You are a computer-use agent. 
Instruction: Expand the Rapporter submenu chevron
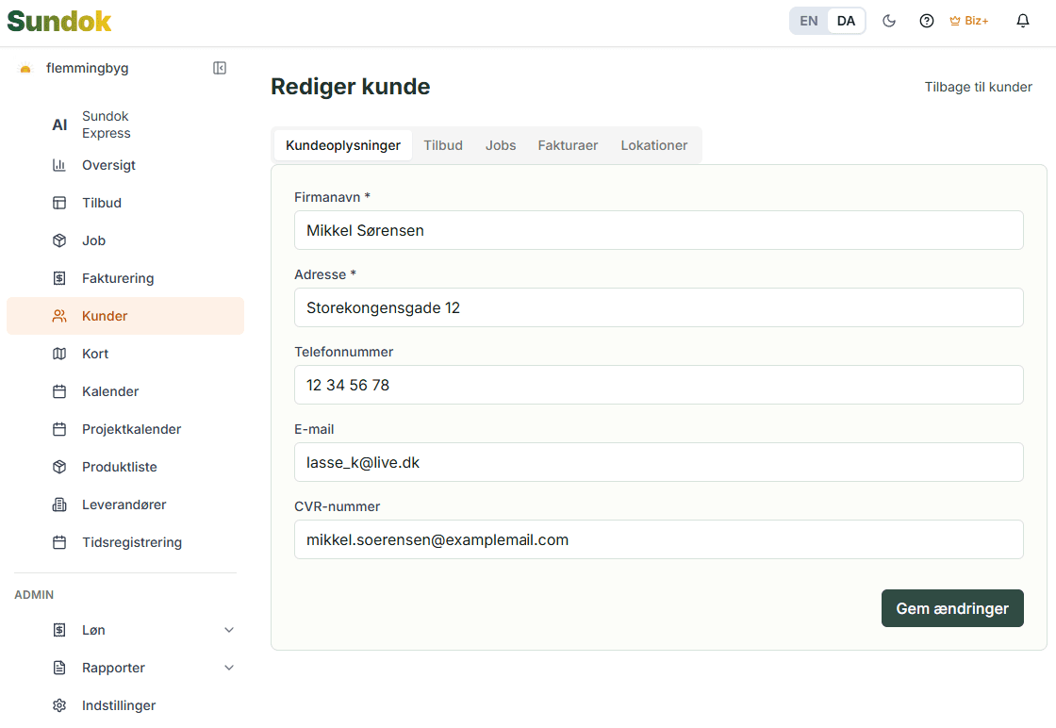(x=229, y=668)
